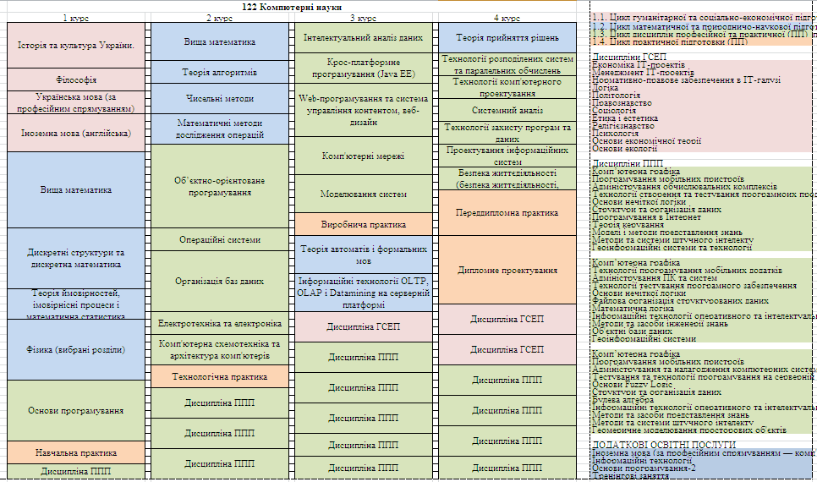The width and height of the screenshot is (817, 482).
Task: Select 'Комп'ютерна схемотехніка та архітектура комп'ютерів' cell
Action: pos(219,349)
